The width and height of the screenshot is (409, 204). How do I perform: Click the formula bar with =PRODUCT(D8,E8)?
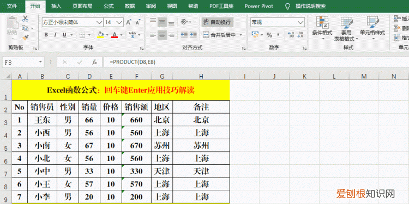pyautogui.click(x=256, y=62)
